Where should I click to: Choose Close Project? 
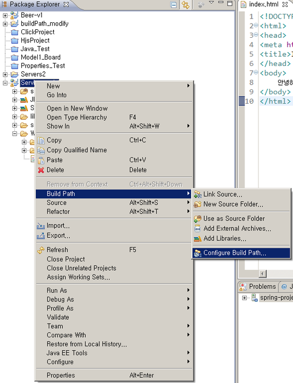coord(113,259)
